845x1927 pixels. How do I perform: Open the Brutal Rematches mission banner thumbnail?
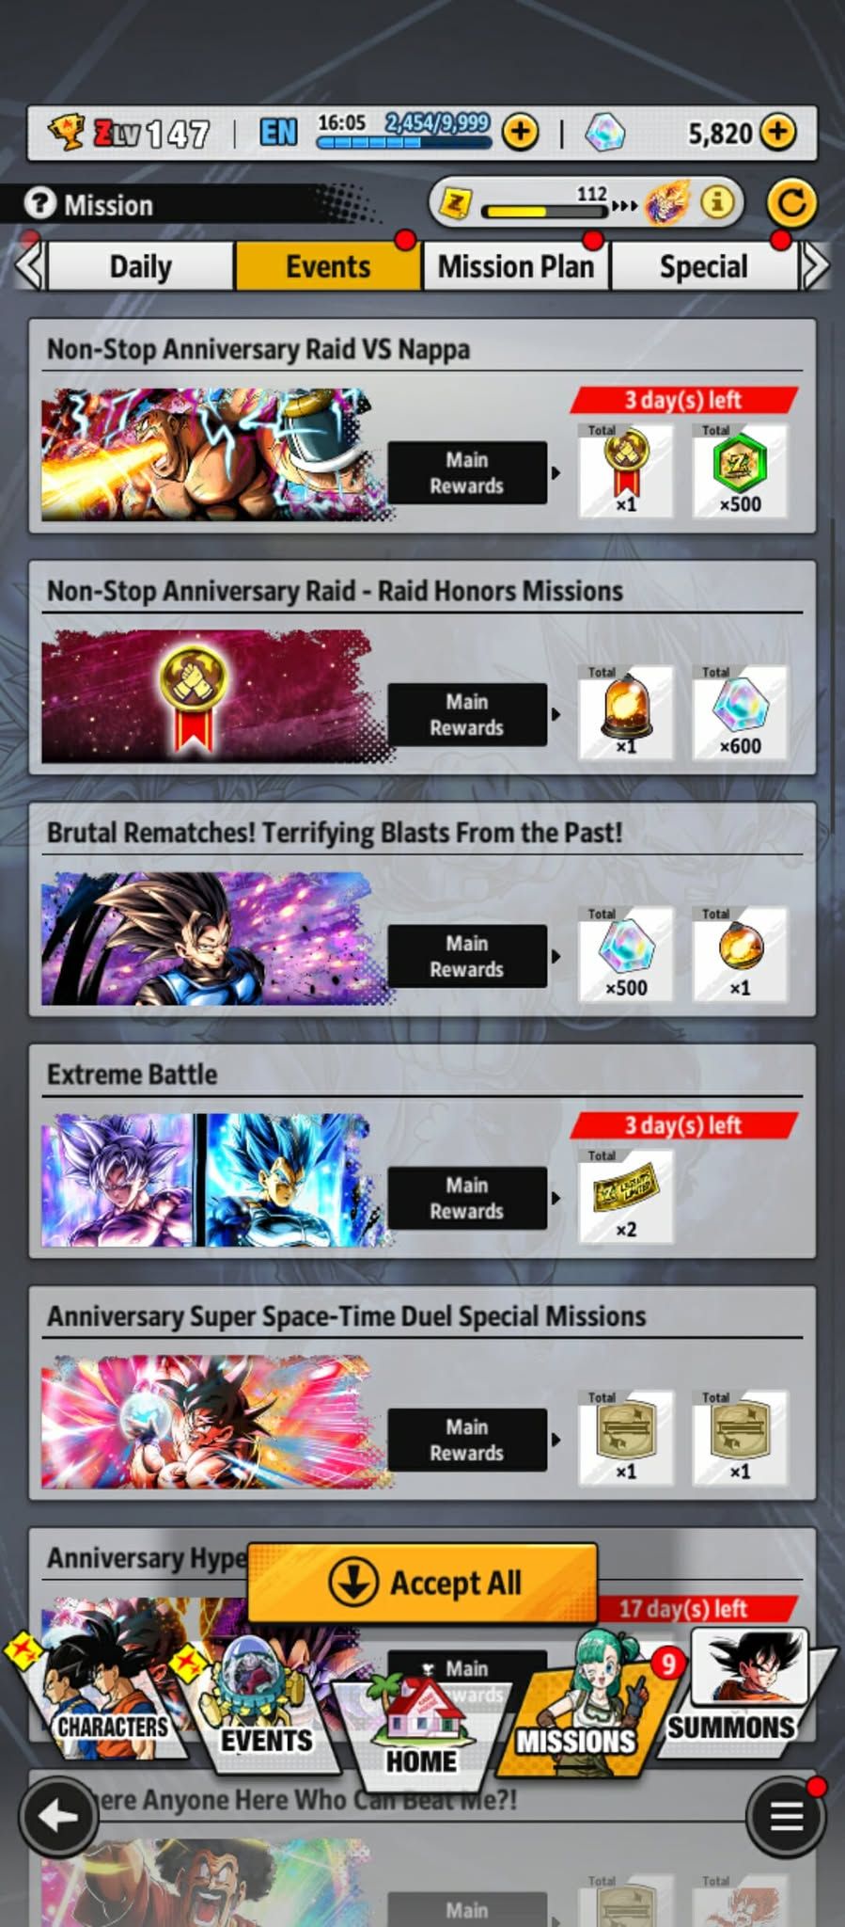click(211, 938)
